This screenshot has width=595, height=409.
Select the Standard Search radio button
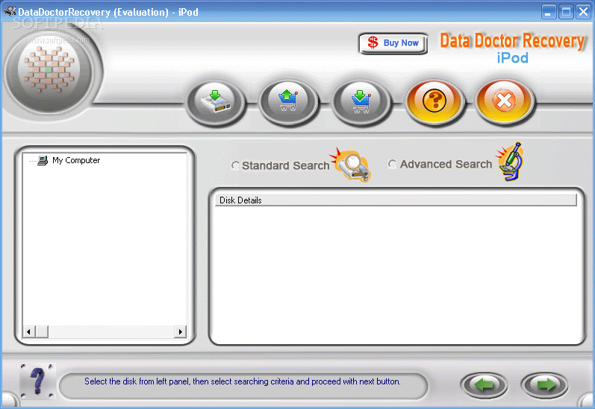(x=235, y=165)
